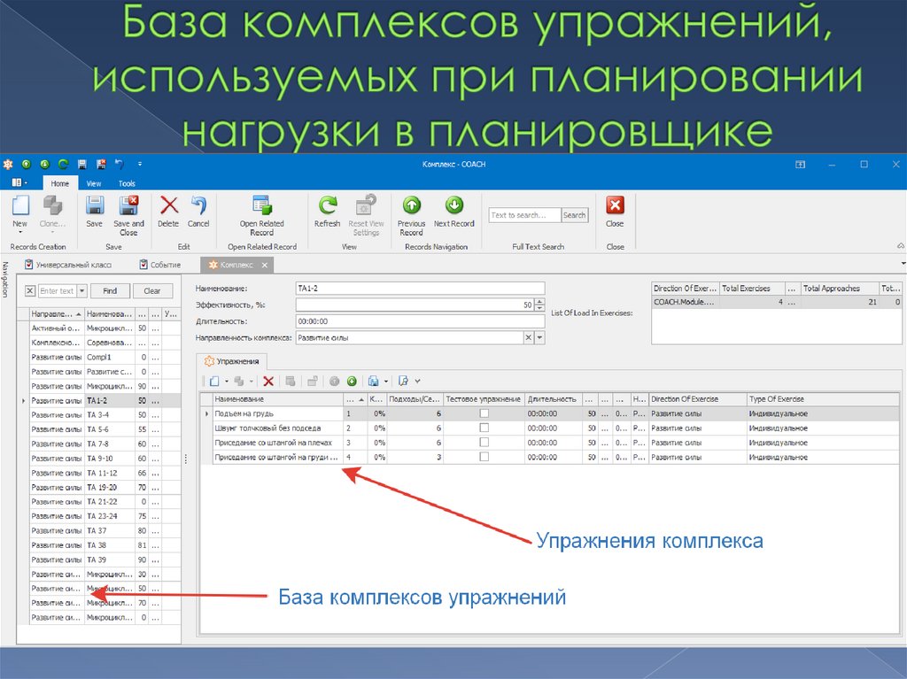Click the clear filter X box beside Enter text
The height and width of the screenshot is (679, 907).
pyautogui.click(x=30, y=291)
